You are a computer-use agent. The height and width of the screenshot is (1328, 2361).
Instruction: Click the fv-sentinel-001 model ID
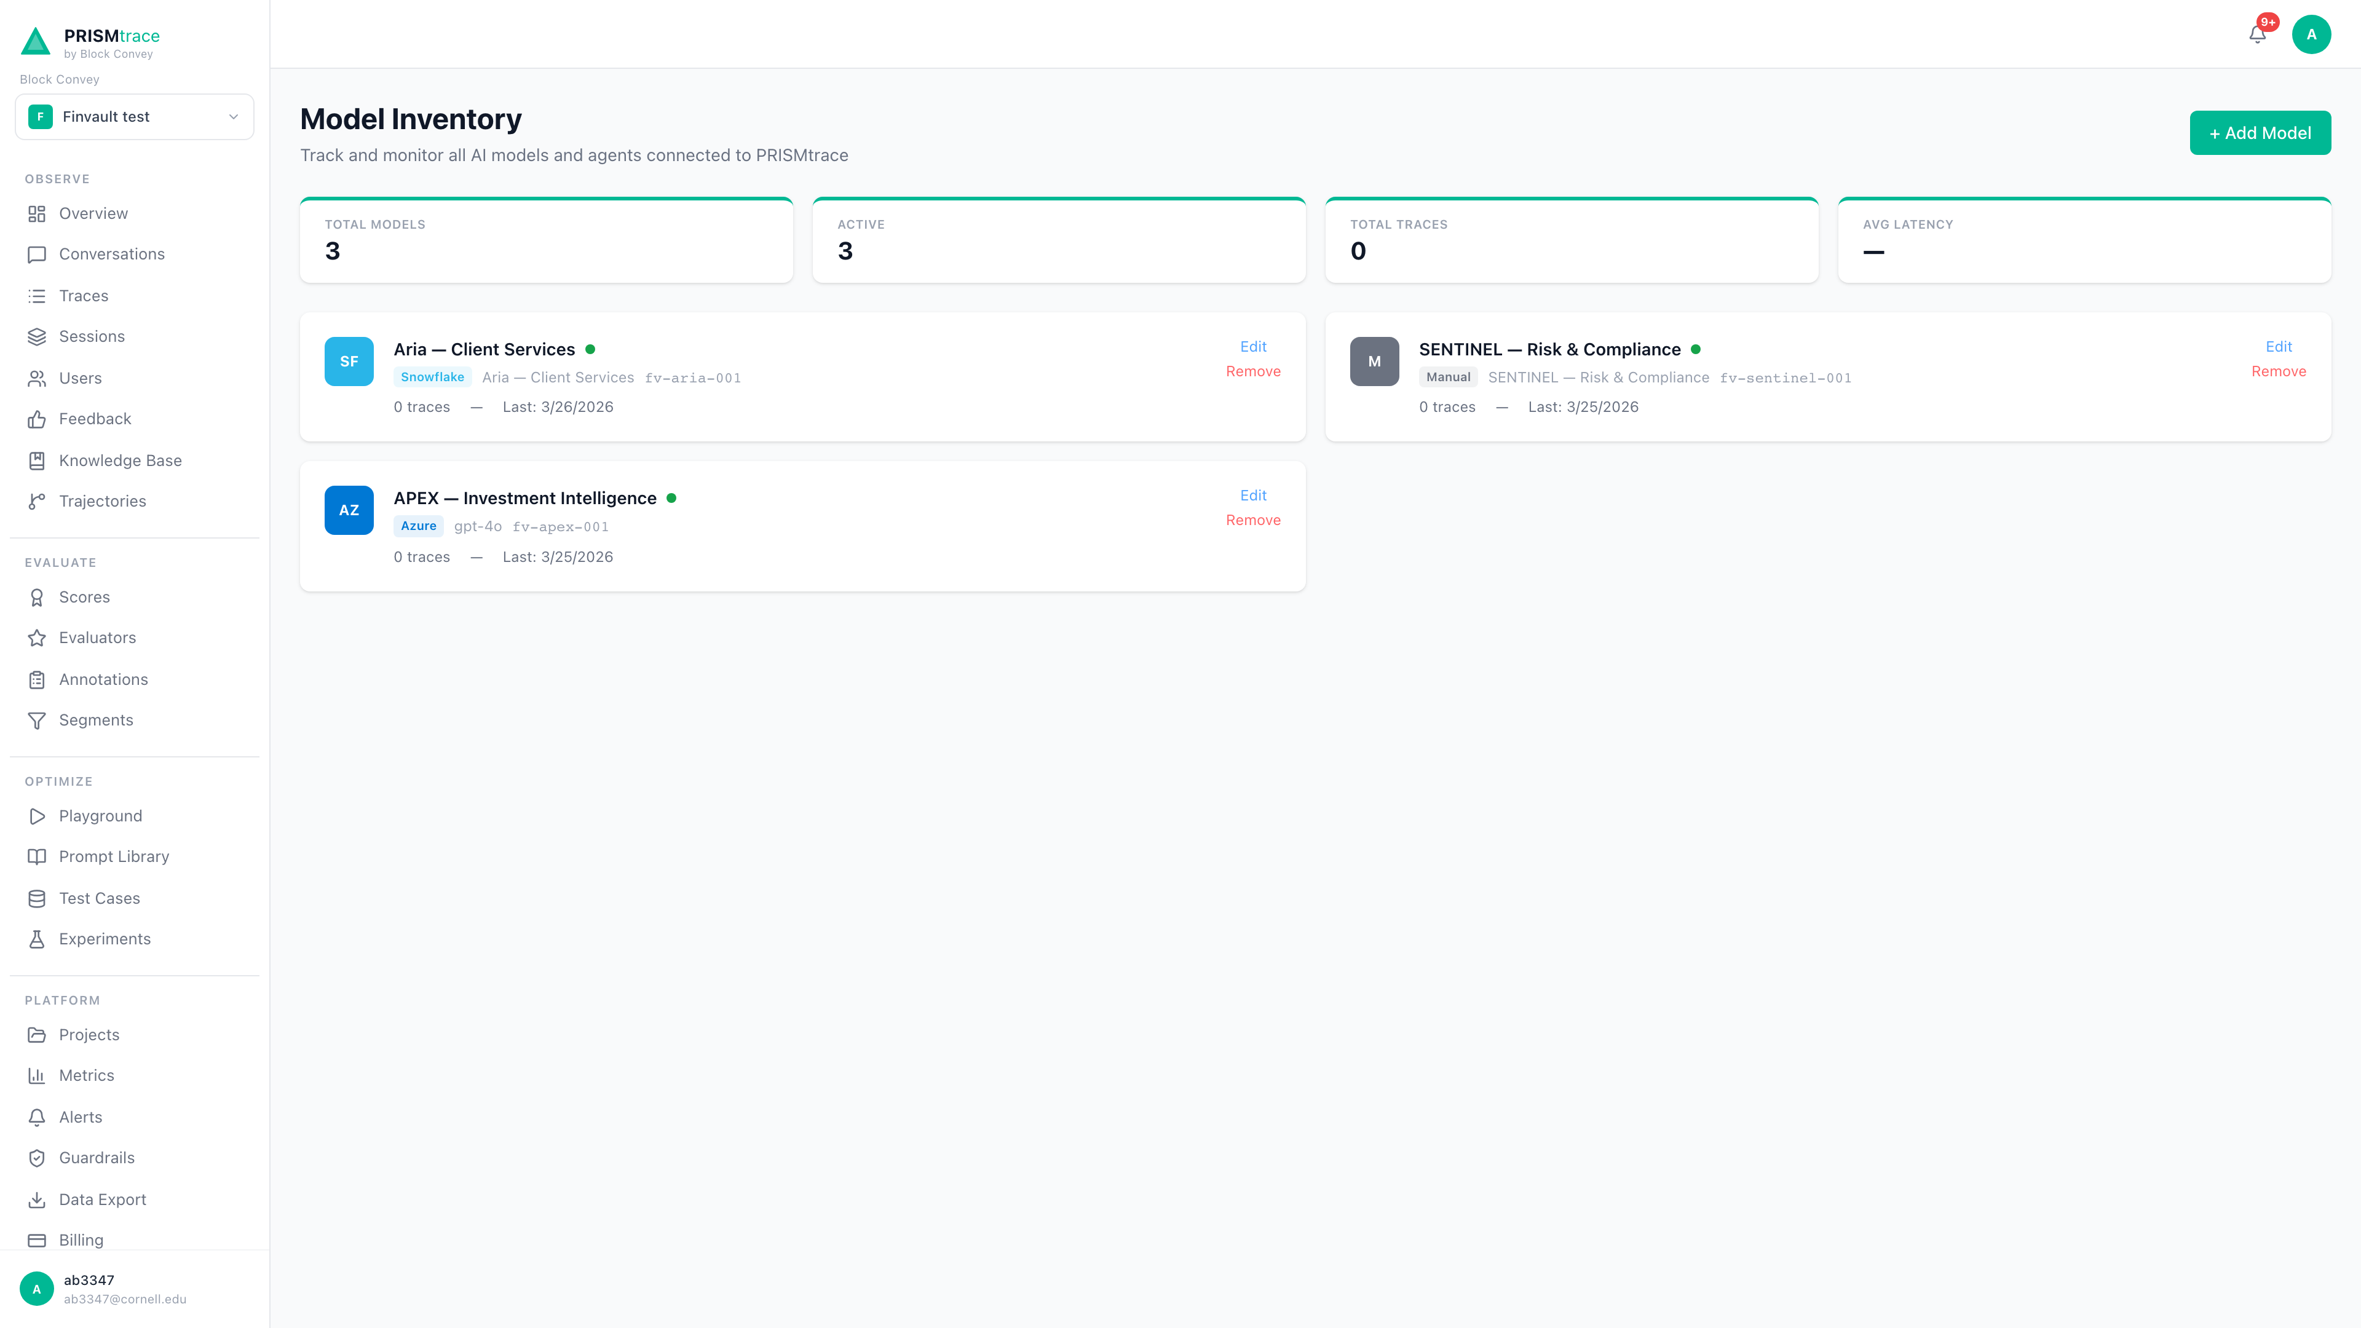click(x=1786, y=379)
